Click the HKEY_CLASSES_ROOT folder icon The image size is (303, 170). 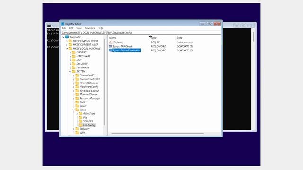click(x=71, y=41)
